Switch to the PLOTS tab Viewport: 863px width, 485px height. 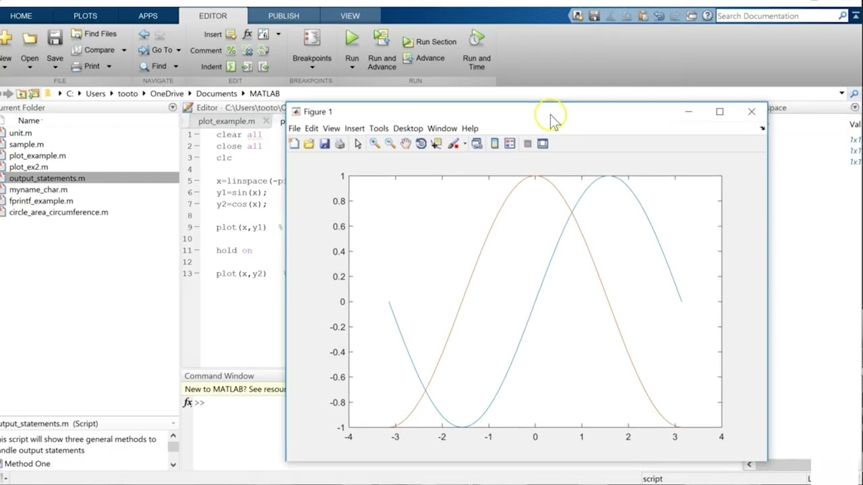point(85,15)
